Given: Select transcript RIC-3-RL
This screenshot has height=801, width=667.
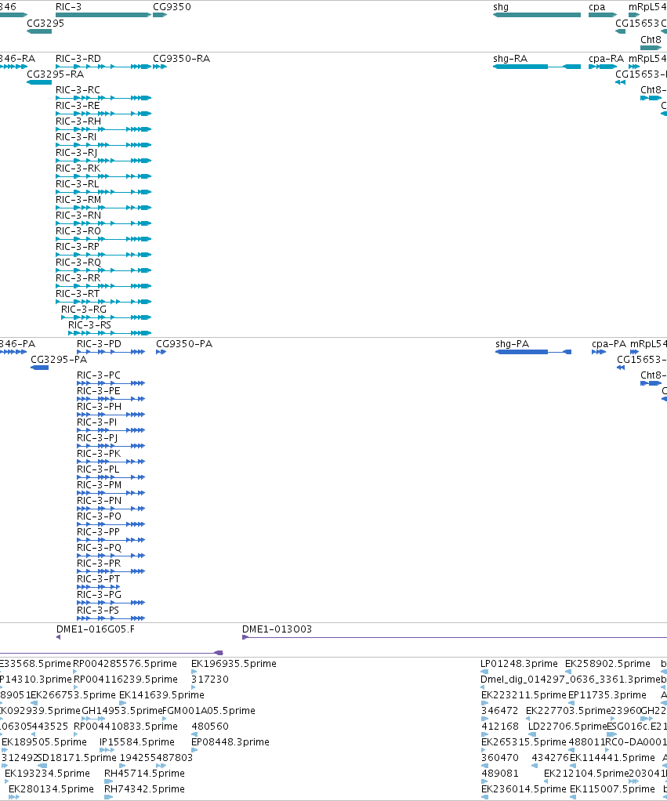Looking at the screenshot, I should tap(77, 183).
